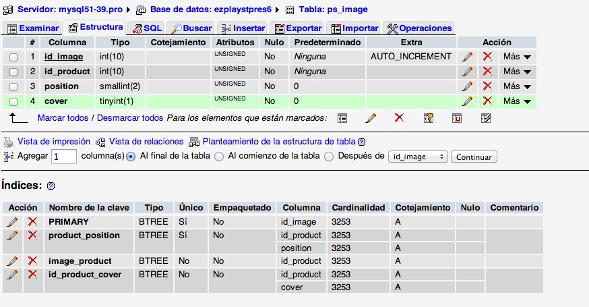This screenshot has width=589, height=307.
Task: Open the Exportar tab
Action: [297, 28]
